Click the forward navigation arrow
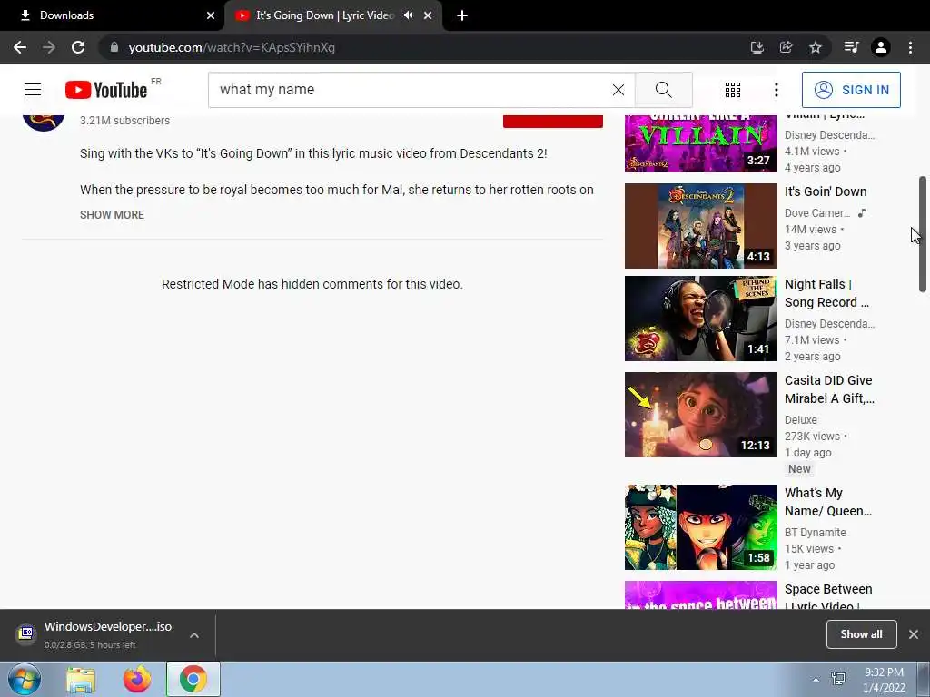The height and width of the screenshot is (697, 930). click(49, 47)
